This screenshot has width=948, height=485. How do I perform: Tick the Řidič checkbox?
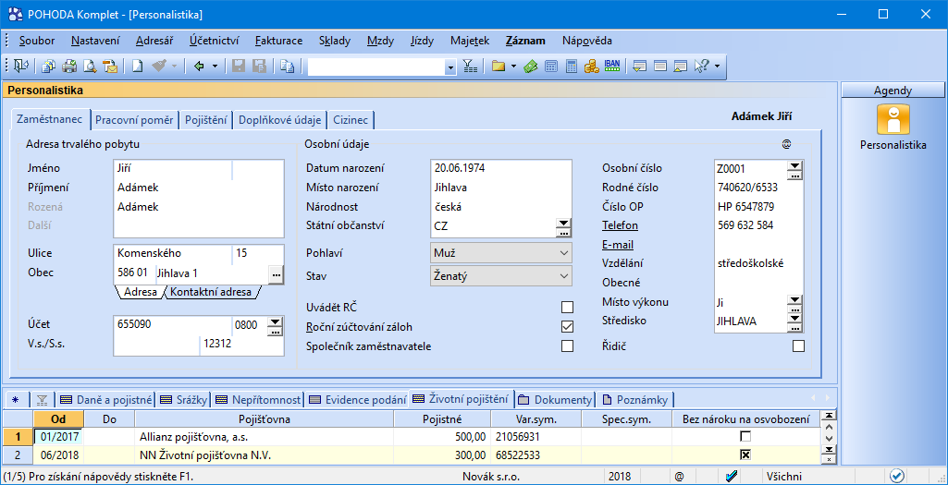(799, 346)
